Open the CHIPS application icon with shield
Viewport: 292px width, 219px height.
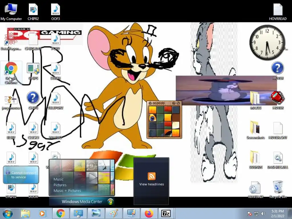pyautogui.click(x=33, y=71)
